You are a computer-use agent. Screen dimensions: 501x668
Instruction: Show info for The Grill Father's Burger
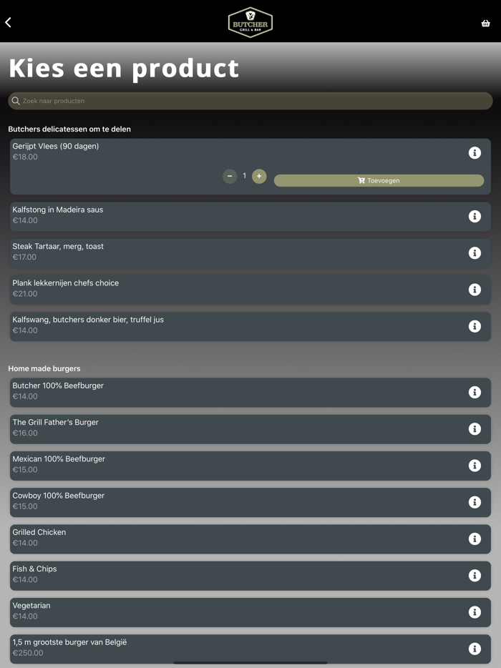pos(475,428)
